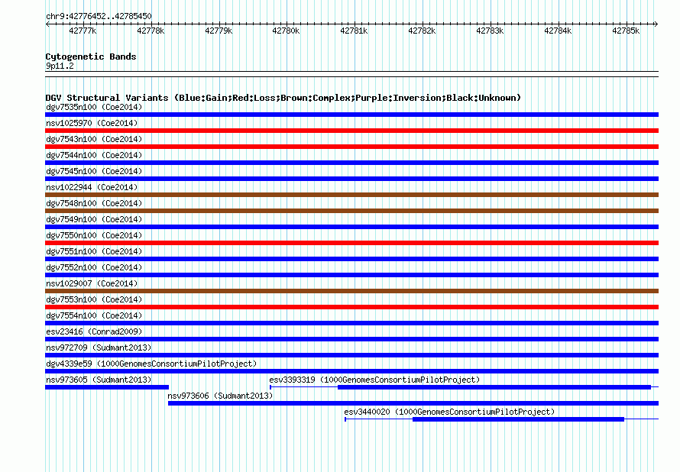
Task: Select the dgv7543n100 (Coe2014) variant label
Action: (94, 139)
